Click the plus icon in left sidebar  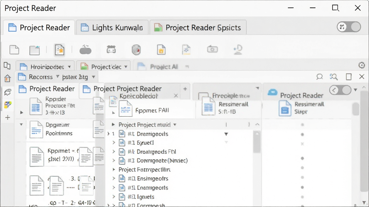pos(8,118)
